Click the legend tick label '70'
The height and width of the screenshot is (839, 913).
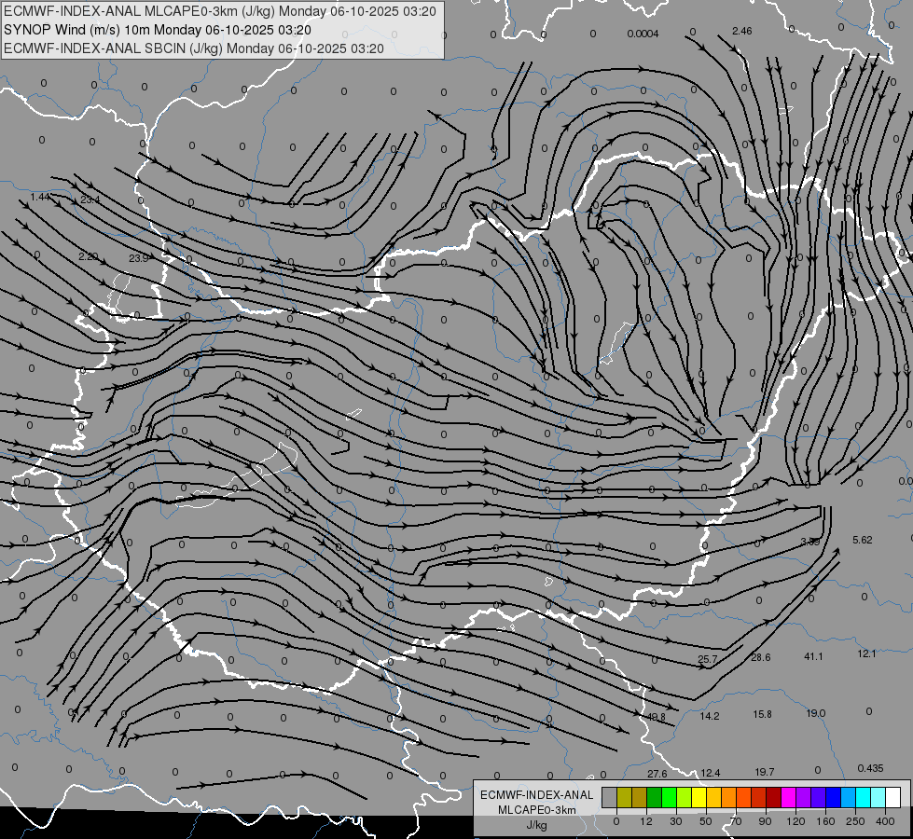tap(736, 821)
